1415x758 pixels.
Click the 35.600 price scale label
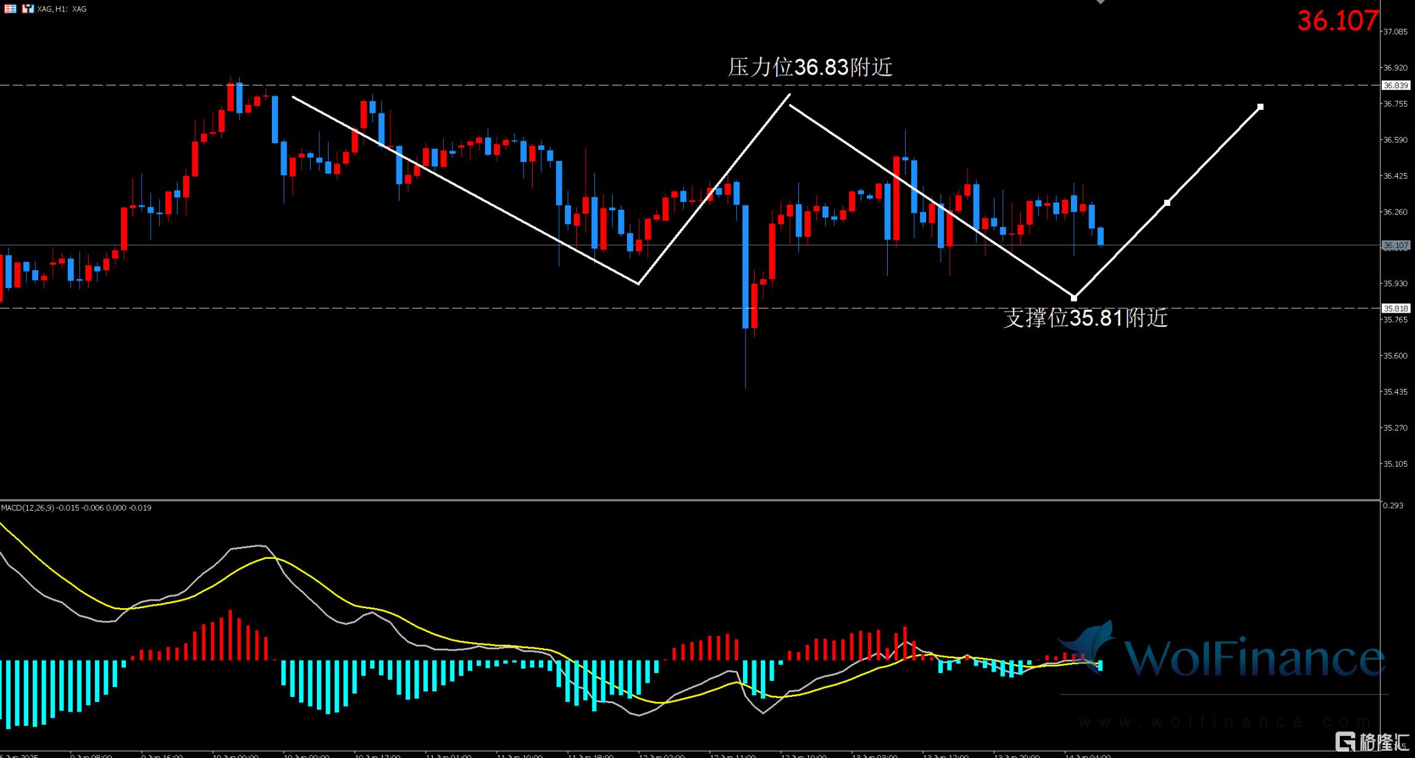[x=1395, y=355]
